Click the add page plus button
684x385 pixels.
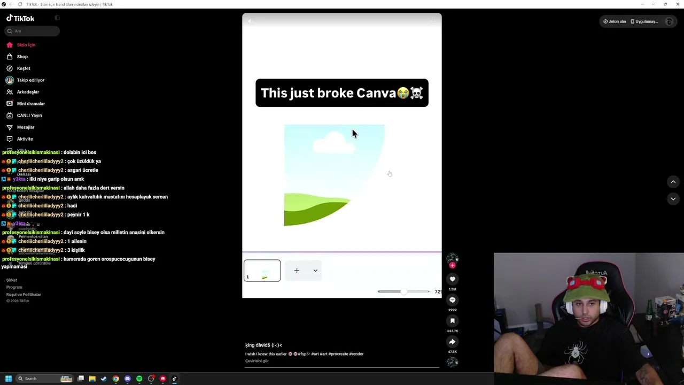click(297, 271)
